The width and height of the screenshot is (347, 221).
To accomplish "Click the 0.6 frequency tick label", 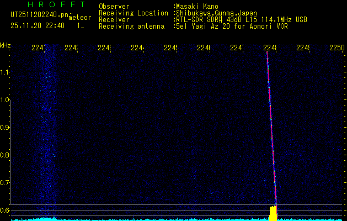I will point(6,210).
